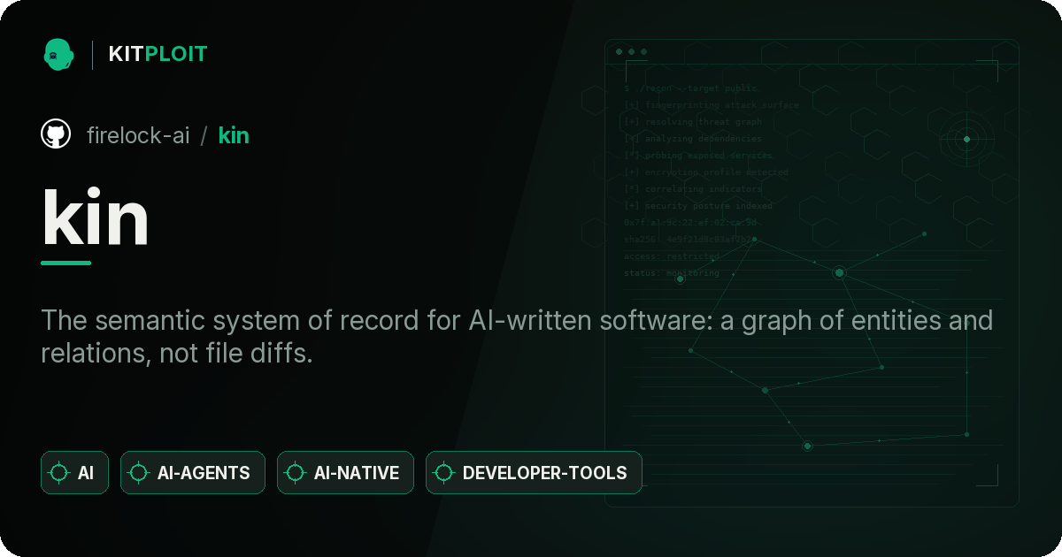Viewport: 1062px width, 557px height.
Task: Select the DEVELOPER-TOOLS topic tag
Action: pyautogui.click(x=534, y=473)
